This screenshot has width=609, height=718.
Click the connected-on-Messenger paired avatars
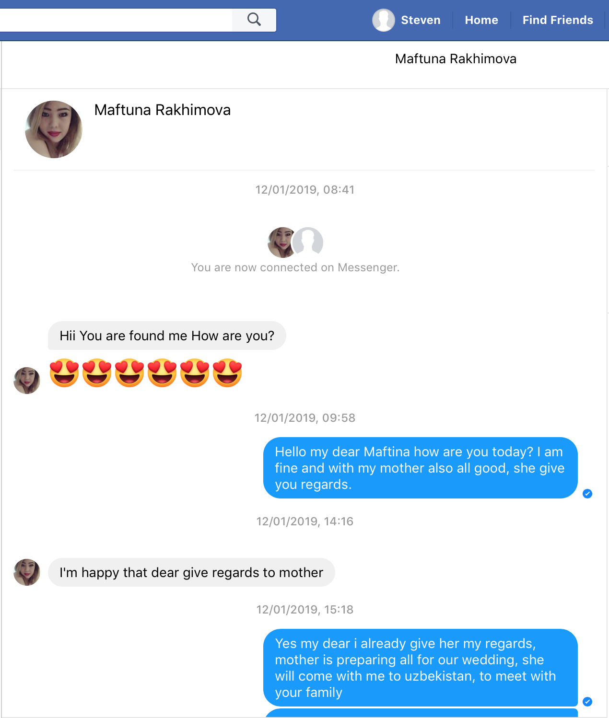point(295,243)
